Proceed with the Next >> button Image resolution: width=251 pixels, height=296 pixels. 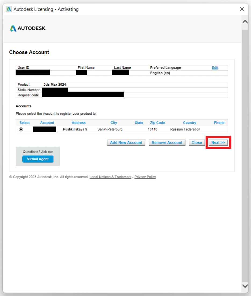[x=218, y=143]
